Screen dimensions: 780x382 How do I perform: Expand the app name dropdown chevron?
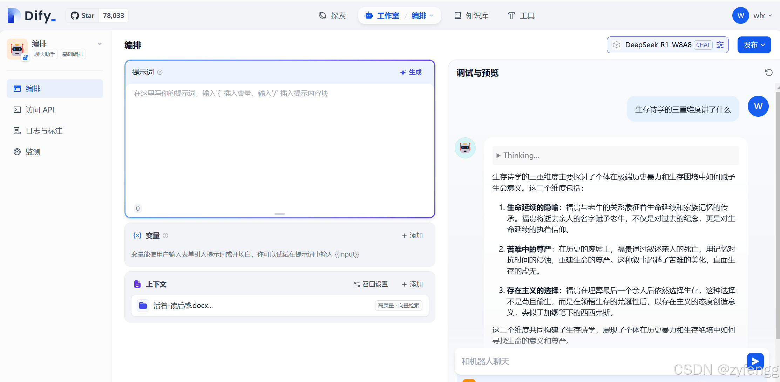tap(100, 44)
